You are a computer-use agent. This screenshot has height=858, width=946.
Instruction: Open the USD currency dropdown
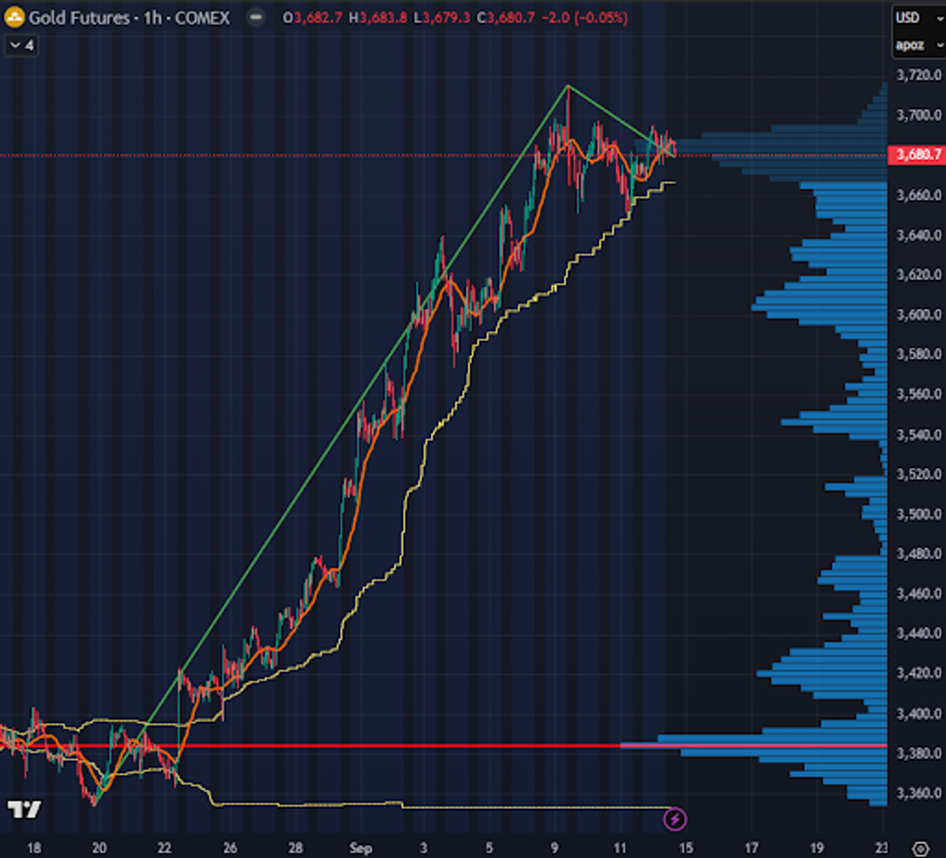920,18
